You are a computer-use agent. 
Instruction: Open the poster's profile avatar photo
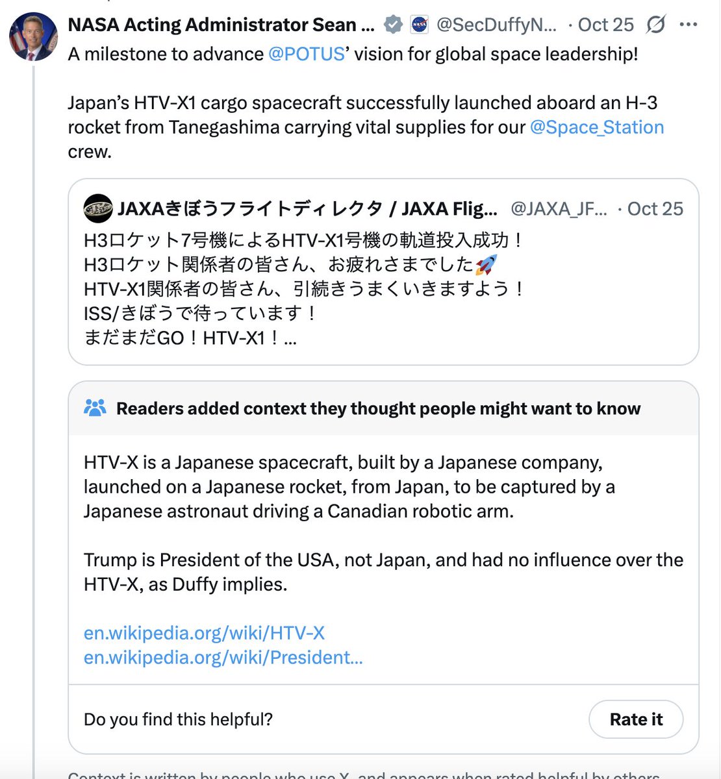pyautogui.click(x=34, y=36)
